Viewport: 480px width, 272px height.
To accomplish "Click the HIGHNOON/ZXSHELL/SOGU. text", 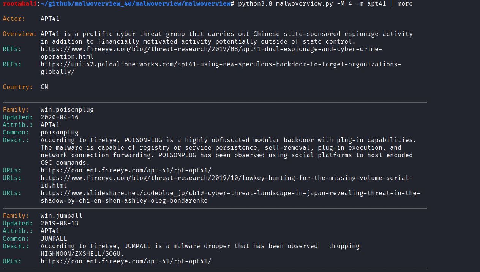I will [82, 253].
